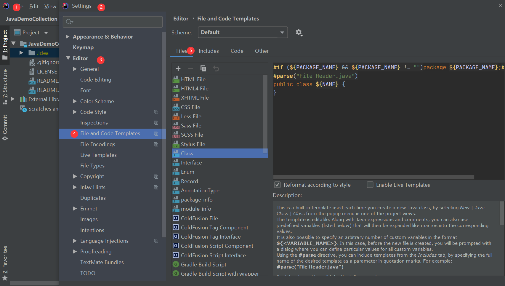Expand Appearance & Behavior settings section

coord(68,37)
